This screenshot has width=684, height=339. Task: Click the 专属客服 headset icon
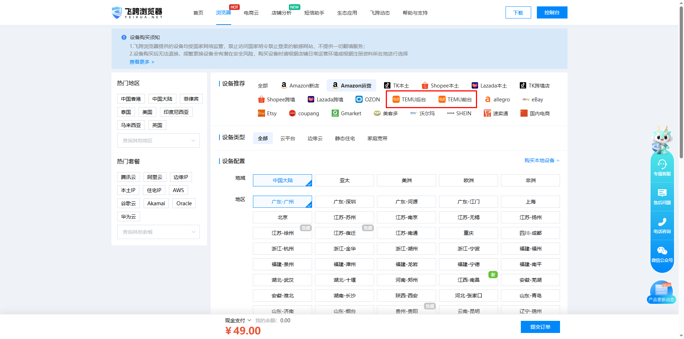tap(662, 165)
